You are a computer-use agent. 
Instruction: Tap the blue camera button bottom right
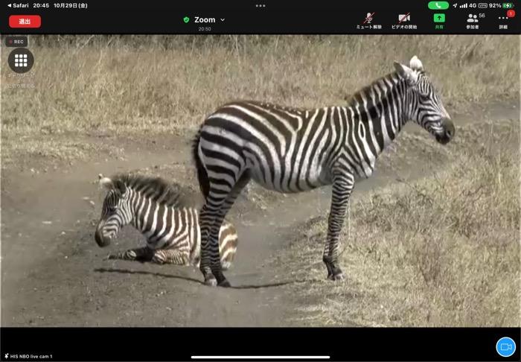[x=505, y=346]
